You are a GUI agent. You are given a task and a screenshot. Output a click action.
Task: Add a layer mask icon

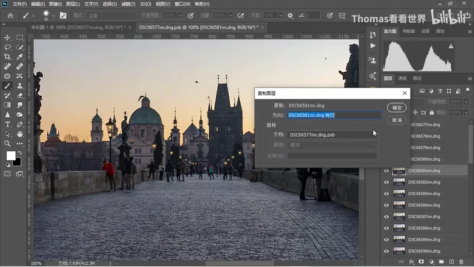click(x=421, y=261)
